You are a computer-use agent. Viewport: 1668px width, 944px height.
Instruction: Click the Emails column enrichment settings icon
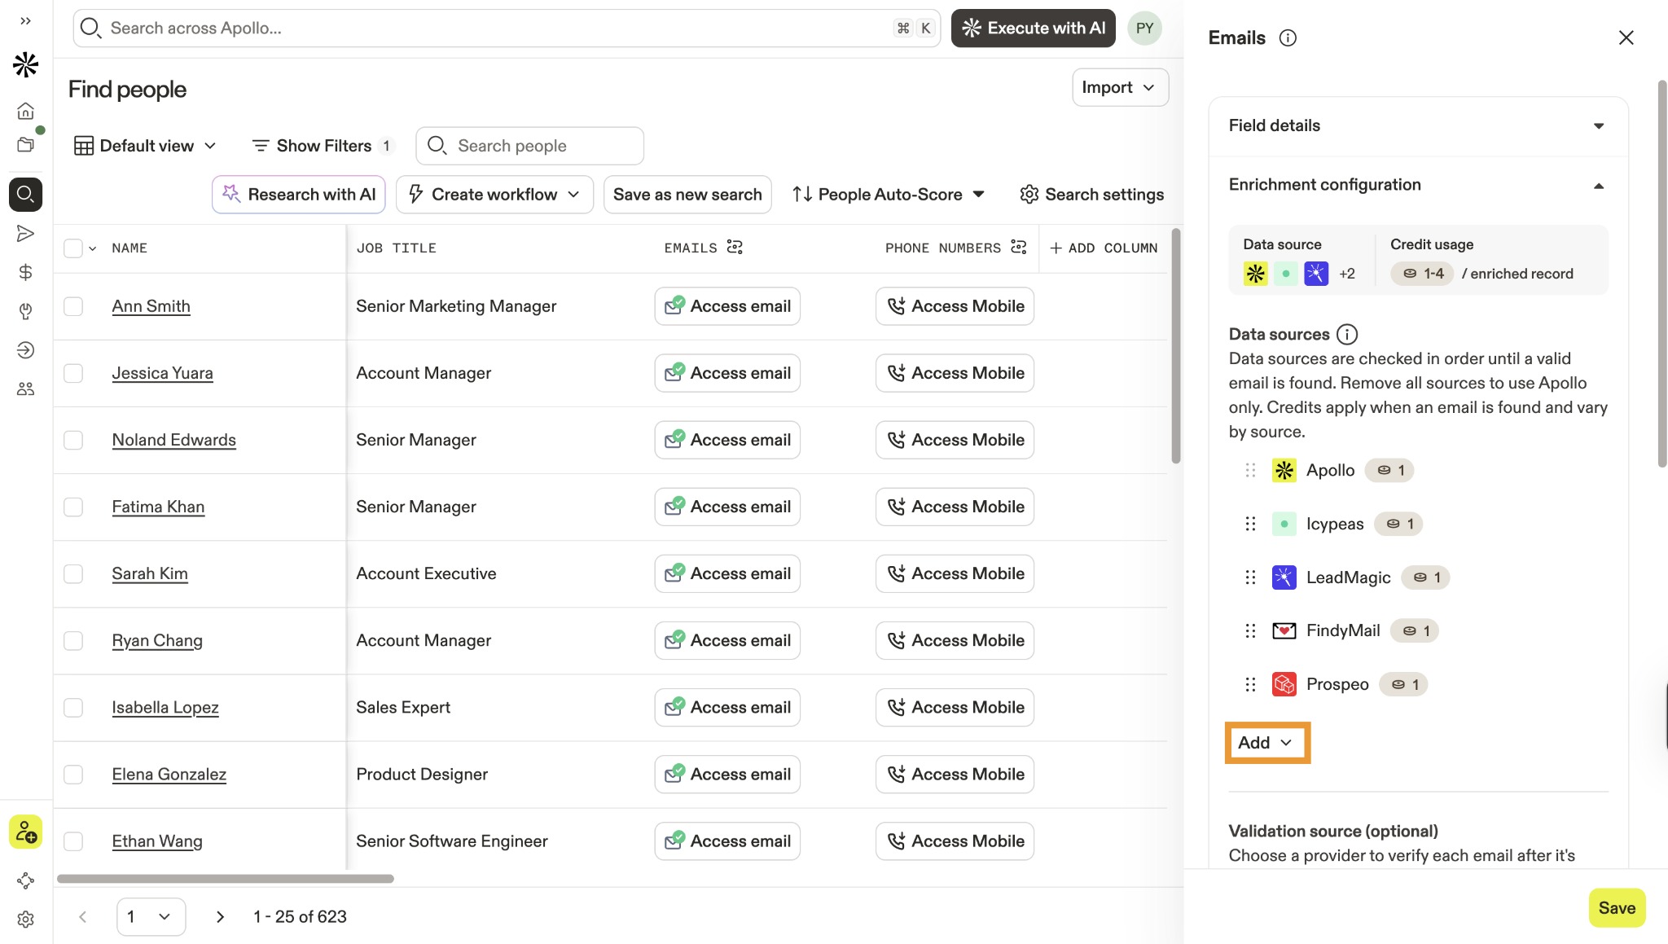735,247
